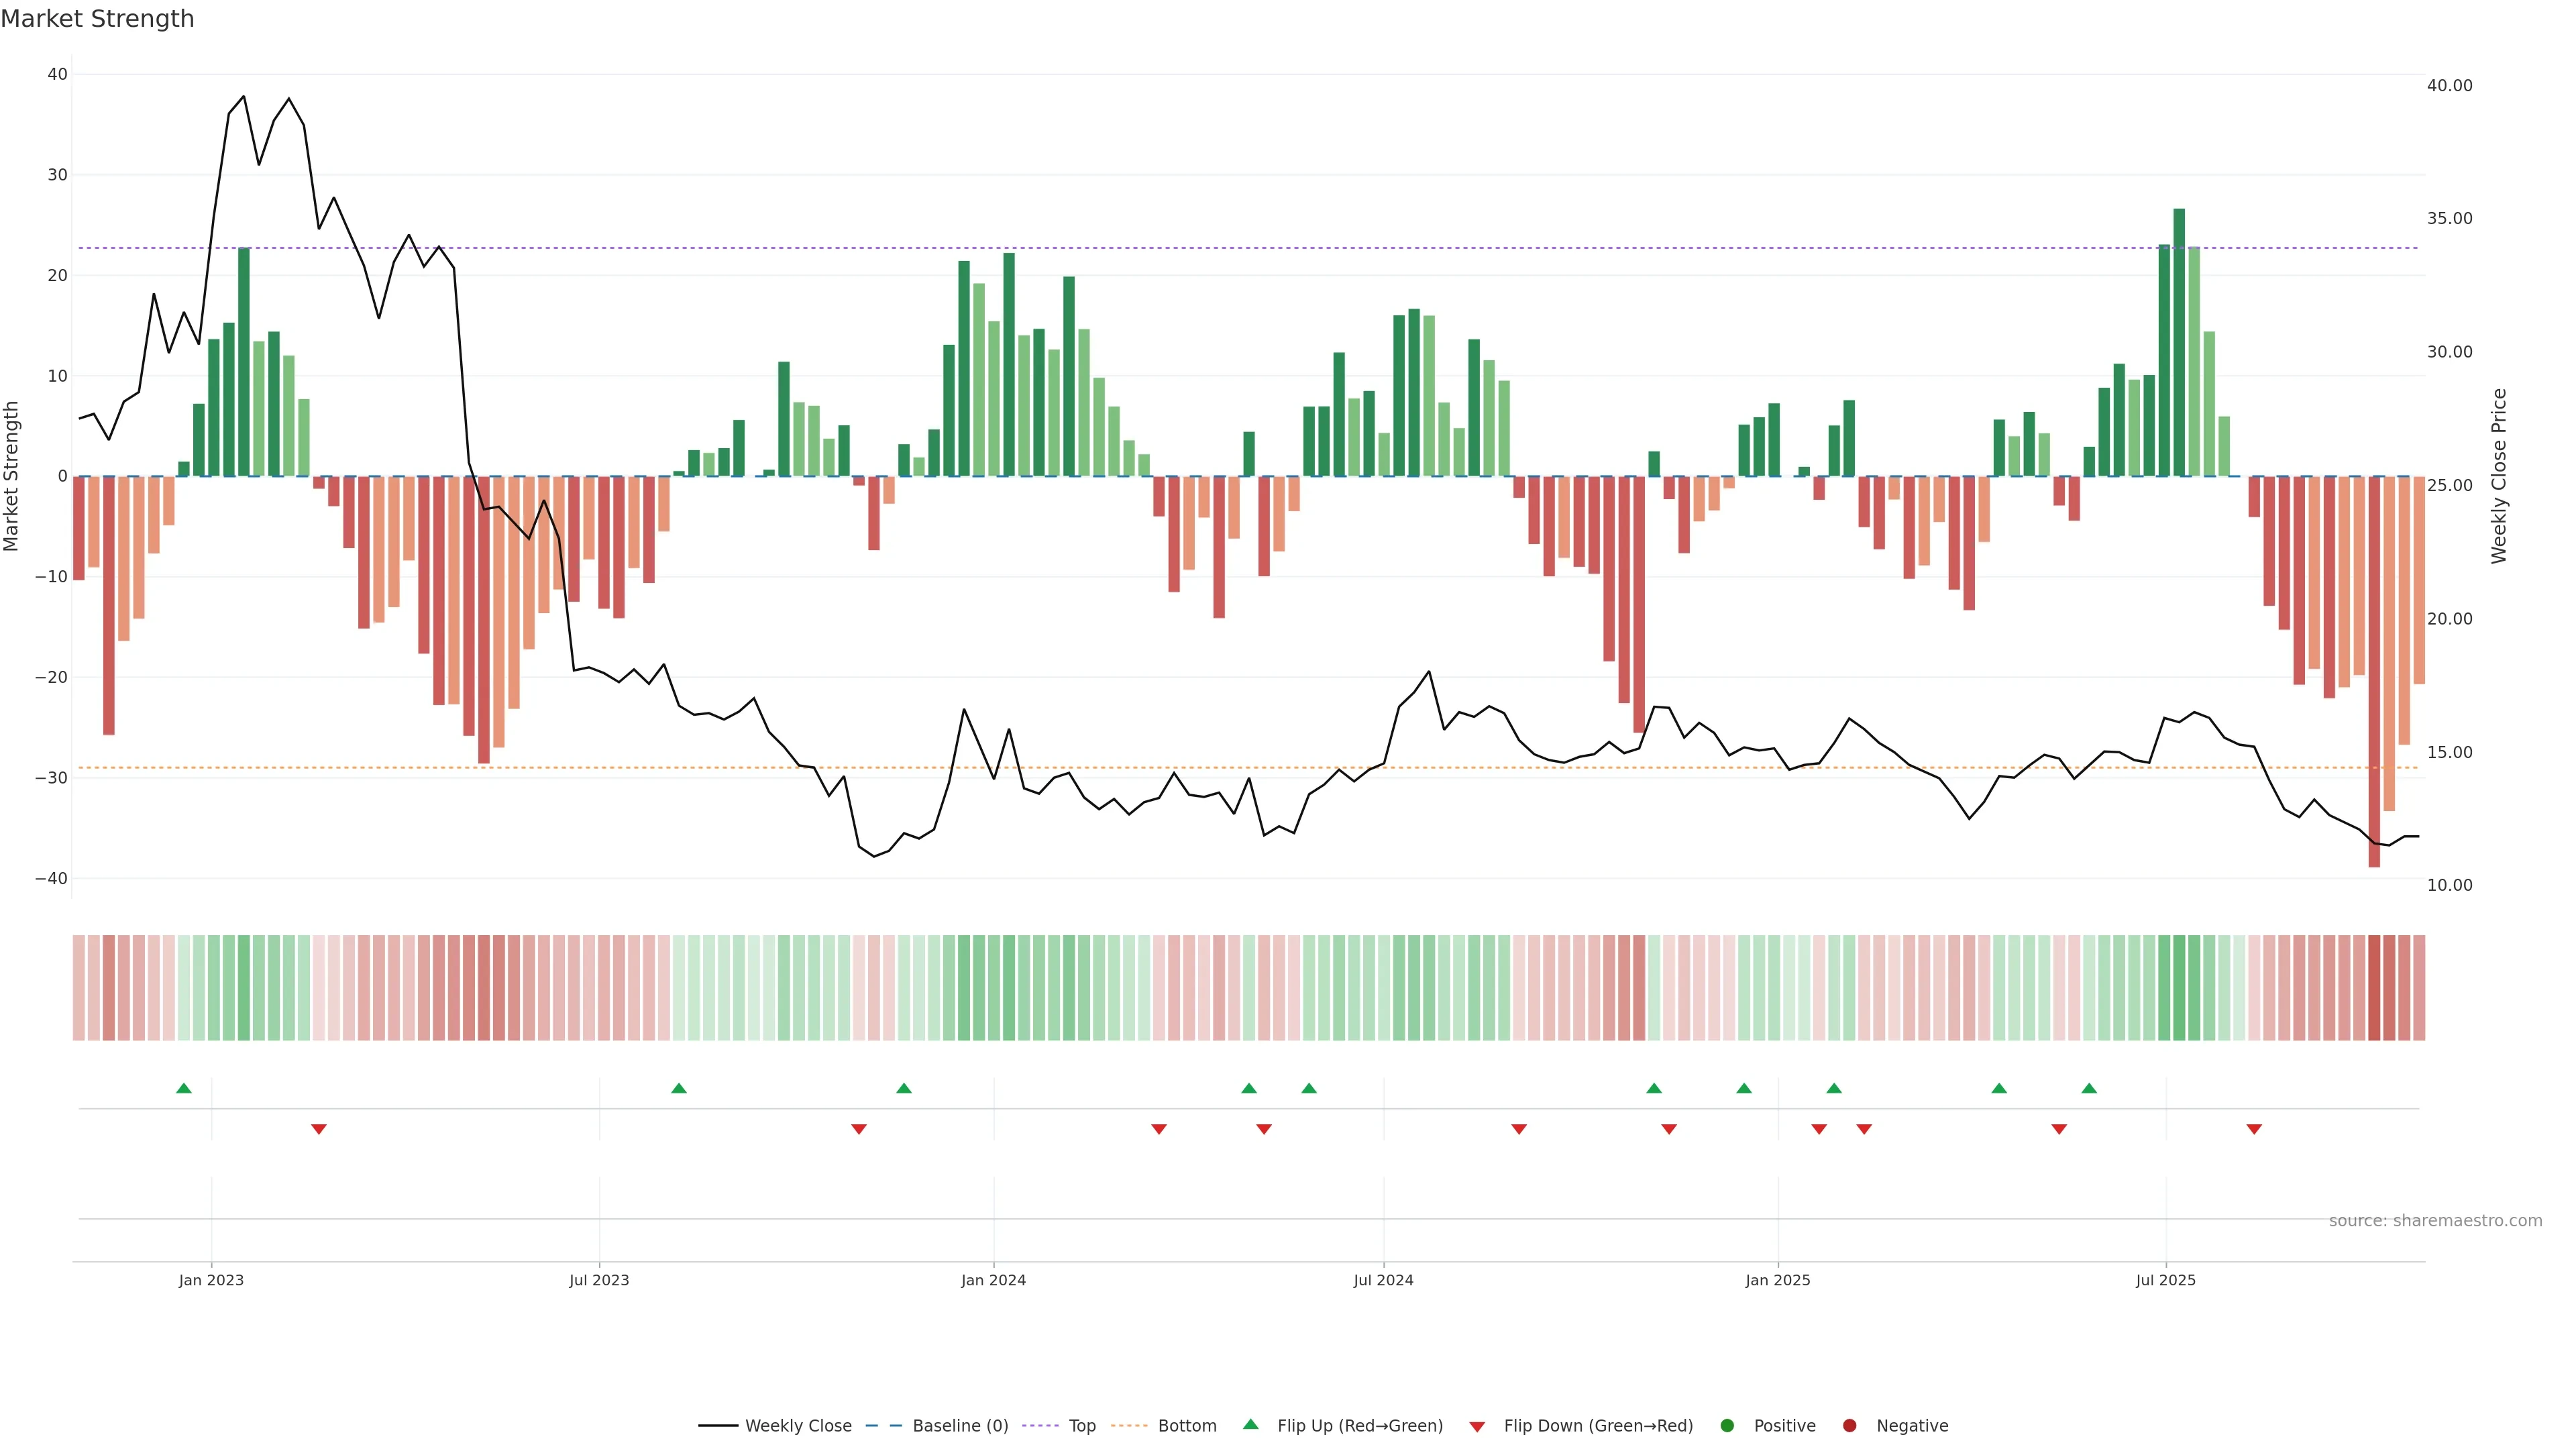This screenshot has height=1449, width=2576.
Task: Click the first red flip-down marker after Jan 2023
Action: pyautogui.click(x=319, y=1129)
